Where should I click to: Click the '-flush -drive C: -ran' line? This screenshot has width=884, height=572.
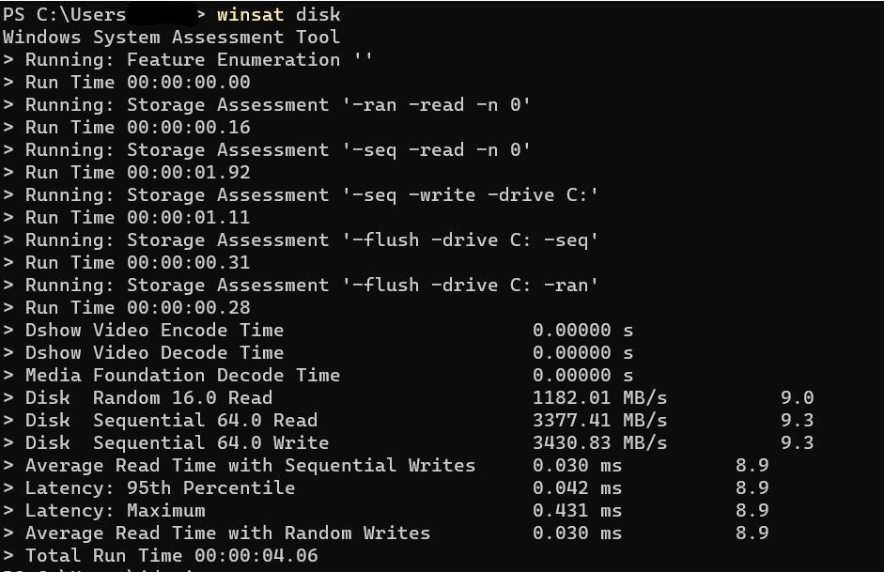[x=312, y=285]
